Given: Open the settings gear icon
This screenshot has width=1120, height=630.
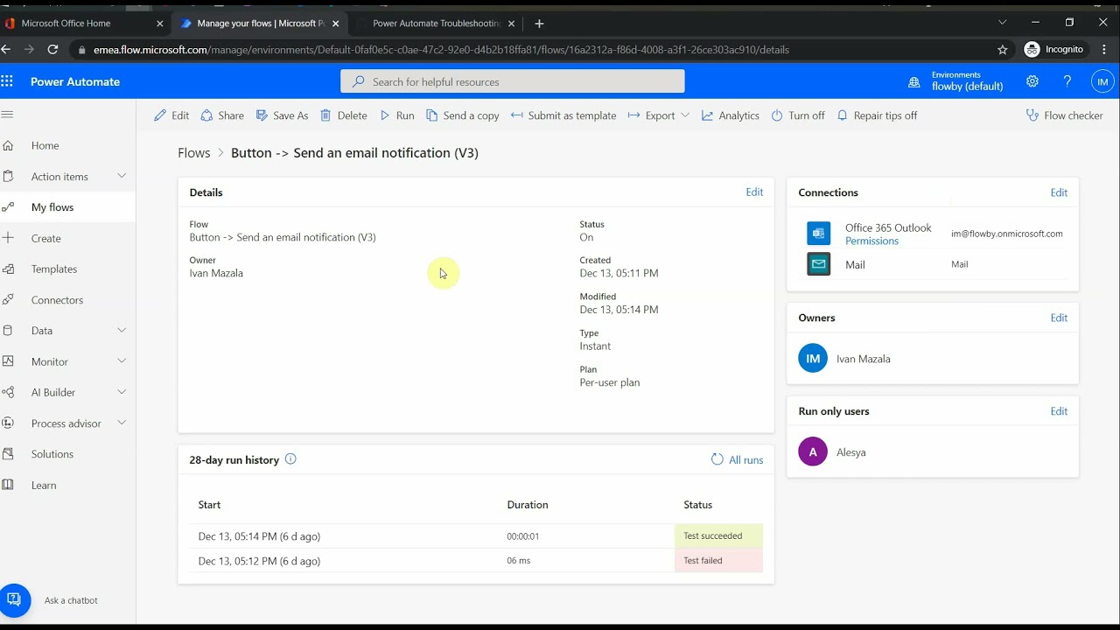Looking at the screenshot, I should 1032,81.
